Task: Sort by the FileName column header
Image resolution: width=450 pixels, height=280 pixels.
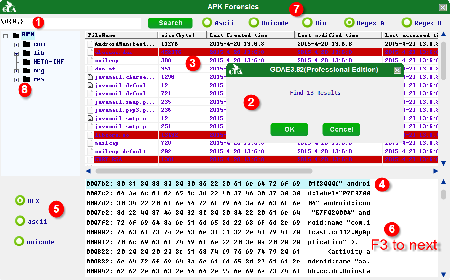Action: (x=122, y=35)
